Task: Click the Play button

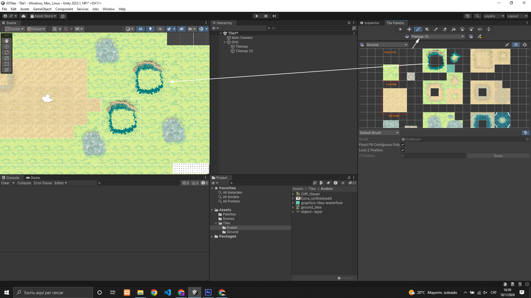Action: 257,16
